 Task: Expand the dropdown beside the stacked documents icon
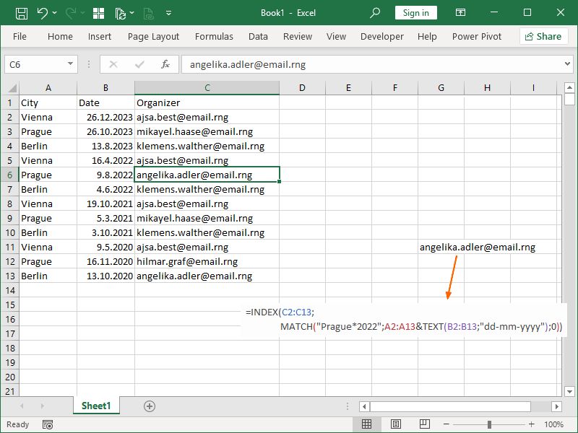[132, 13]
